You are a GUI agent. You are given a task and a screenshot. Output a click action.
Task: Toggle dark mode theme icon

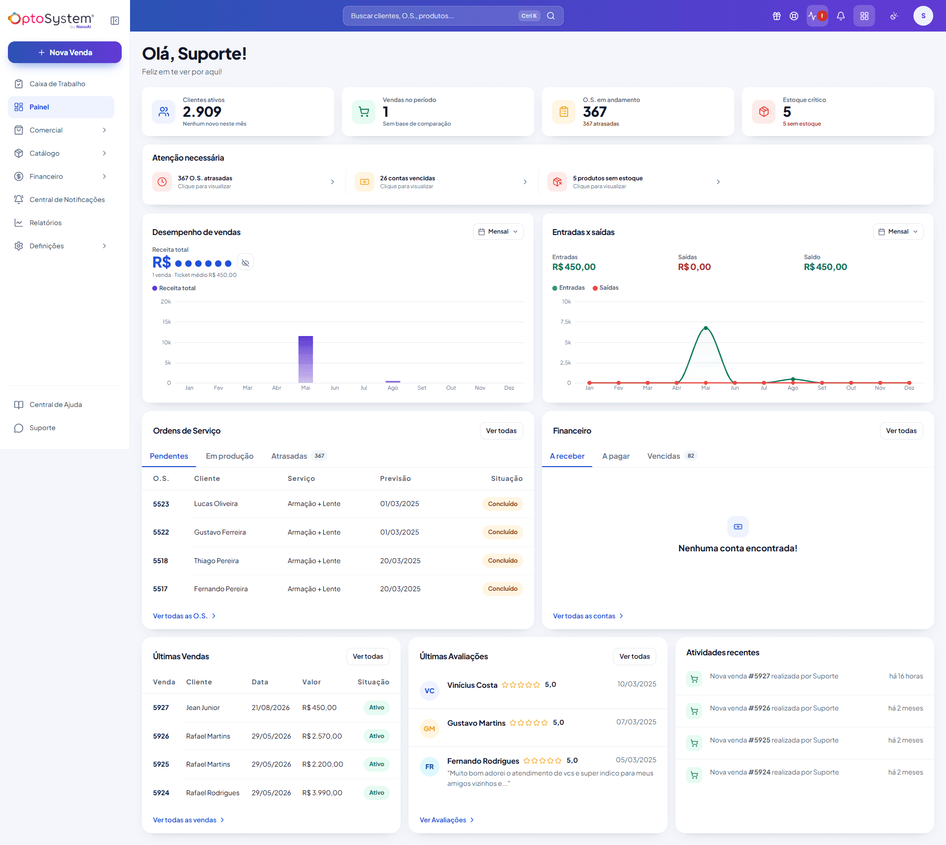coord(894,16)
